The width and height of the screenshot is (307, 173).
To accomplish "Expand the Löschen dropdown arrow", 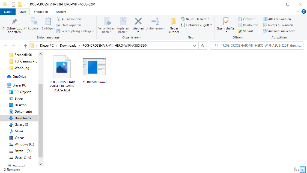I will pos(138,32).
